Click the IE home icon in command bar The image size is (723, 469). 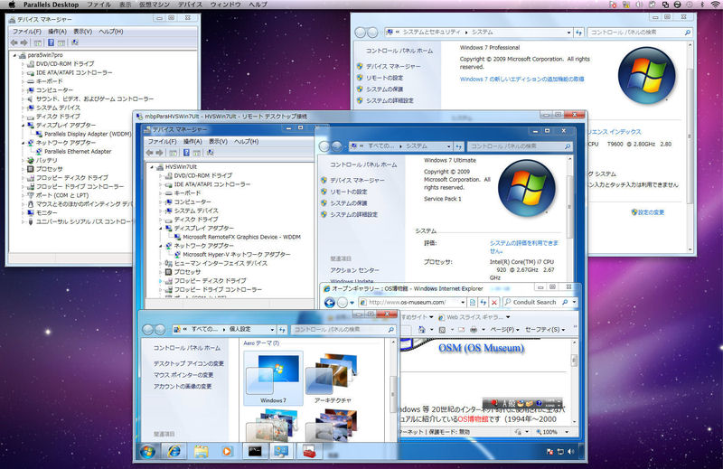tap(421, 329)
